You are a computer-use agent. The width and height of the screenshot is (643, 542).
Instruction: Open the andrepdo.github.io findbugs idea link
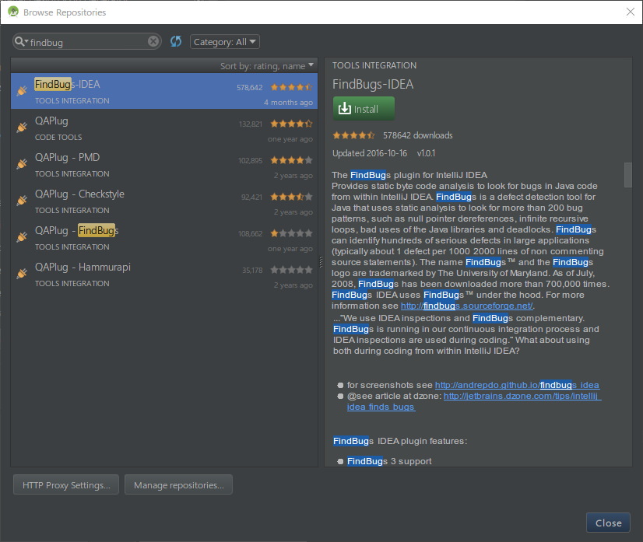point(517,385)
